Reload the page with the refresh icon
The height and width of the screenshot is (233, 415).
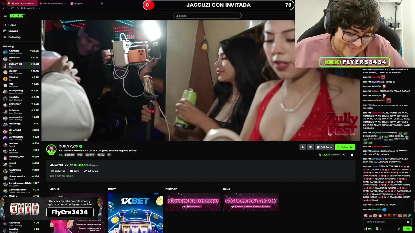[x=12, y=8]
